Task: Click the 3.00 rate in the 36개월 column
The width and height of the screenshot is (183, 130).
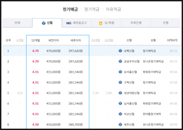Action: pyautogui.click(x=109, y=93)
